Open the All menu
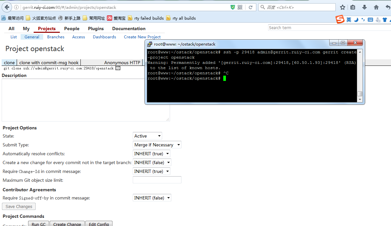391x226 pixels. [11, 28]
